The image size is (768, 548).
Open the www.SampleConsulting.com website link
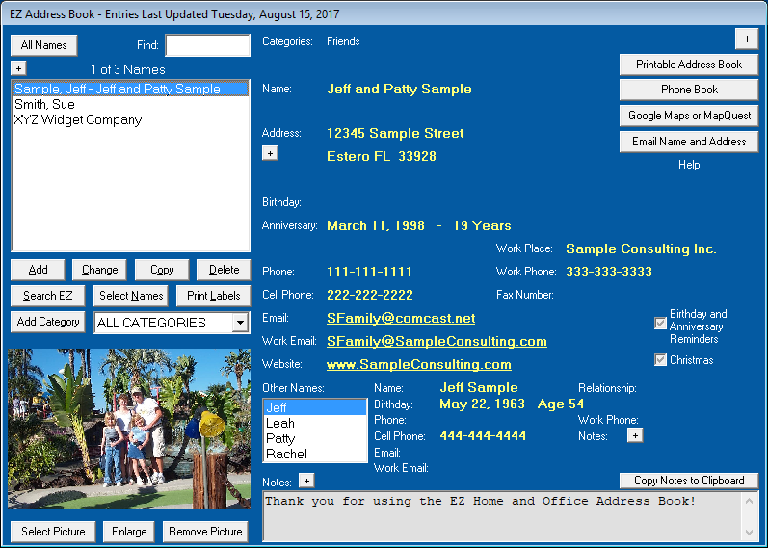pyautogui.click(x=419, y=364)
